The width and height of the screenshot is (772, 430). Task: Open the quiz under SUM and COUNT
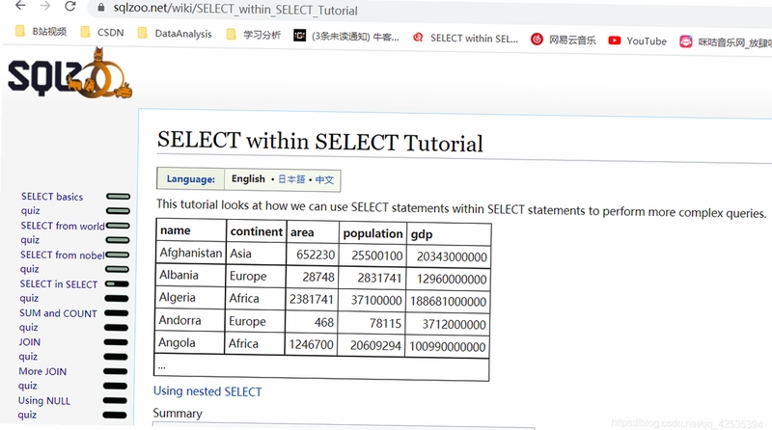29,327
